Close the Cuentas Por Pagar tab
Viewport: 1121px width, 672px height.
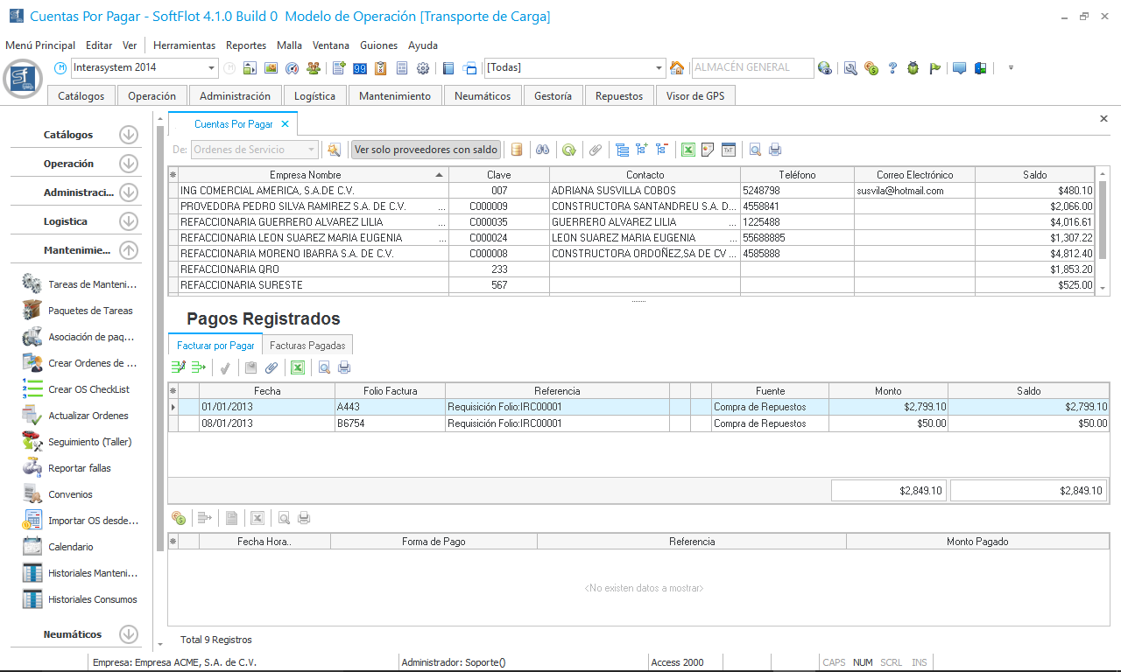pyautogui.click(x=285, y=124)
